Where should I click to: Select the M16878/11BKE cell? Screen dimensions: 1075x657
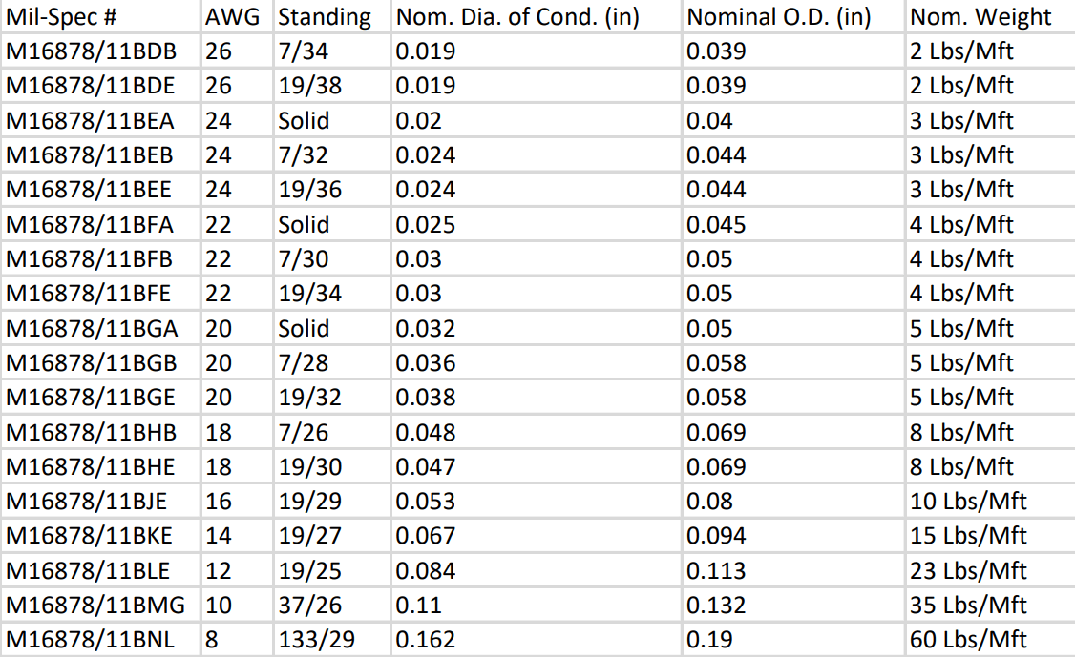click(100, 535)
